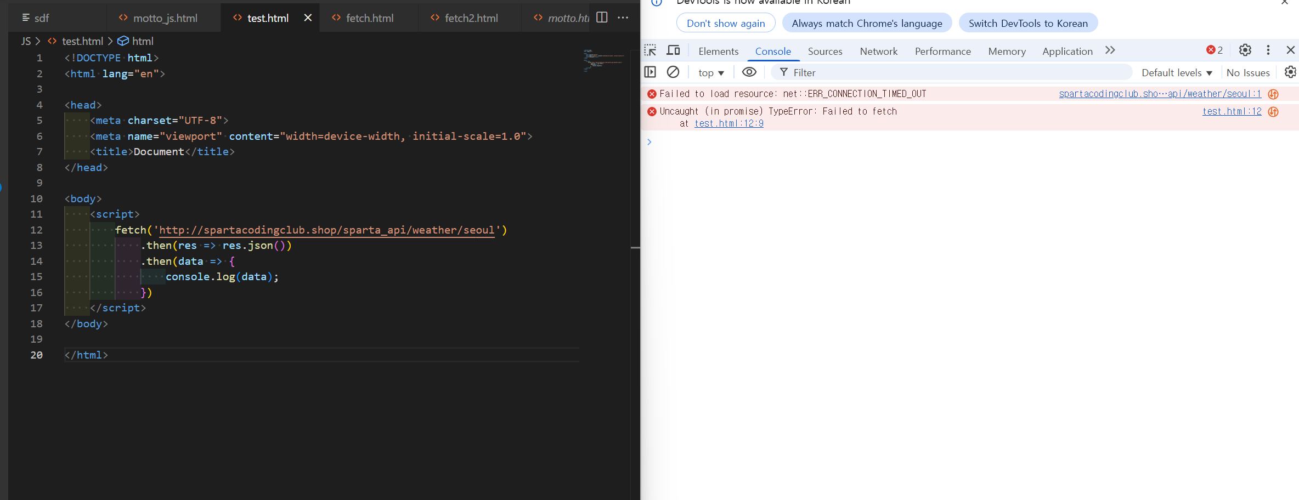1299x500 pixels.
Task: Click Don't show again button
Action: (726, 23)
